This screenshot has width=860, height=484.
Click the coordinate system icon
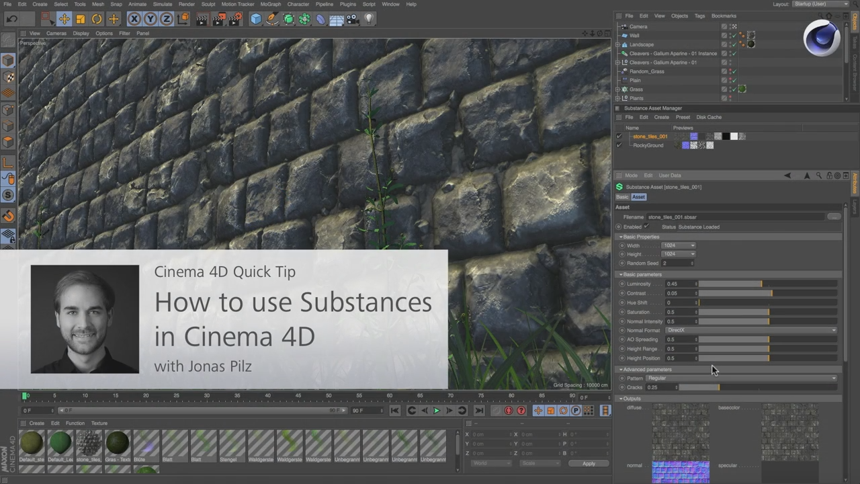click(183, 19)
